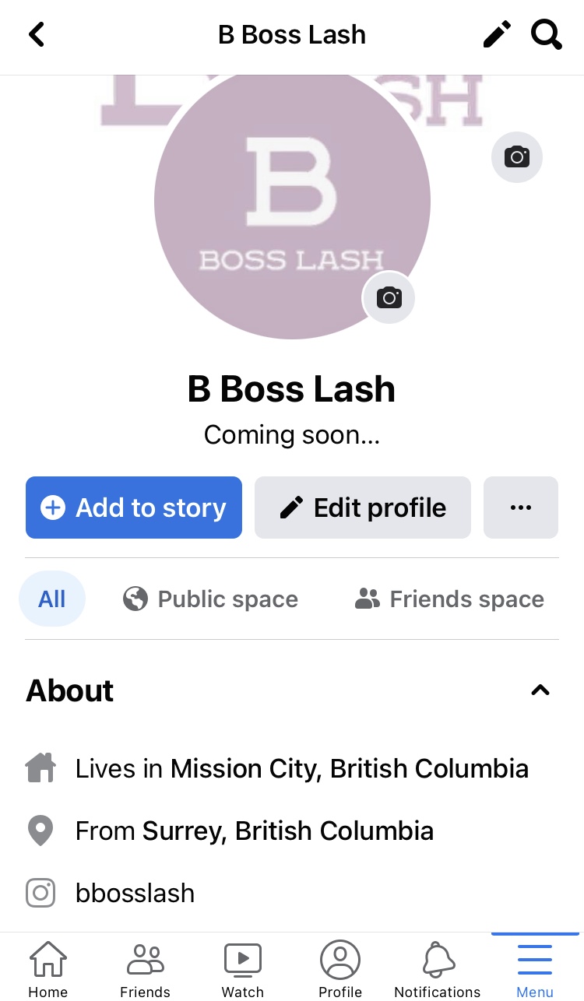
Task: Tap the pencil edit icon in header
Action: click(497, 35)
